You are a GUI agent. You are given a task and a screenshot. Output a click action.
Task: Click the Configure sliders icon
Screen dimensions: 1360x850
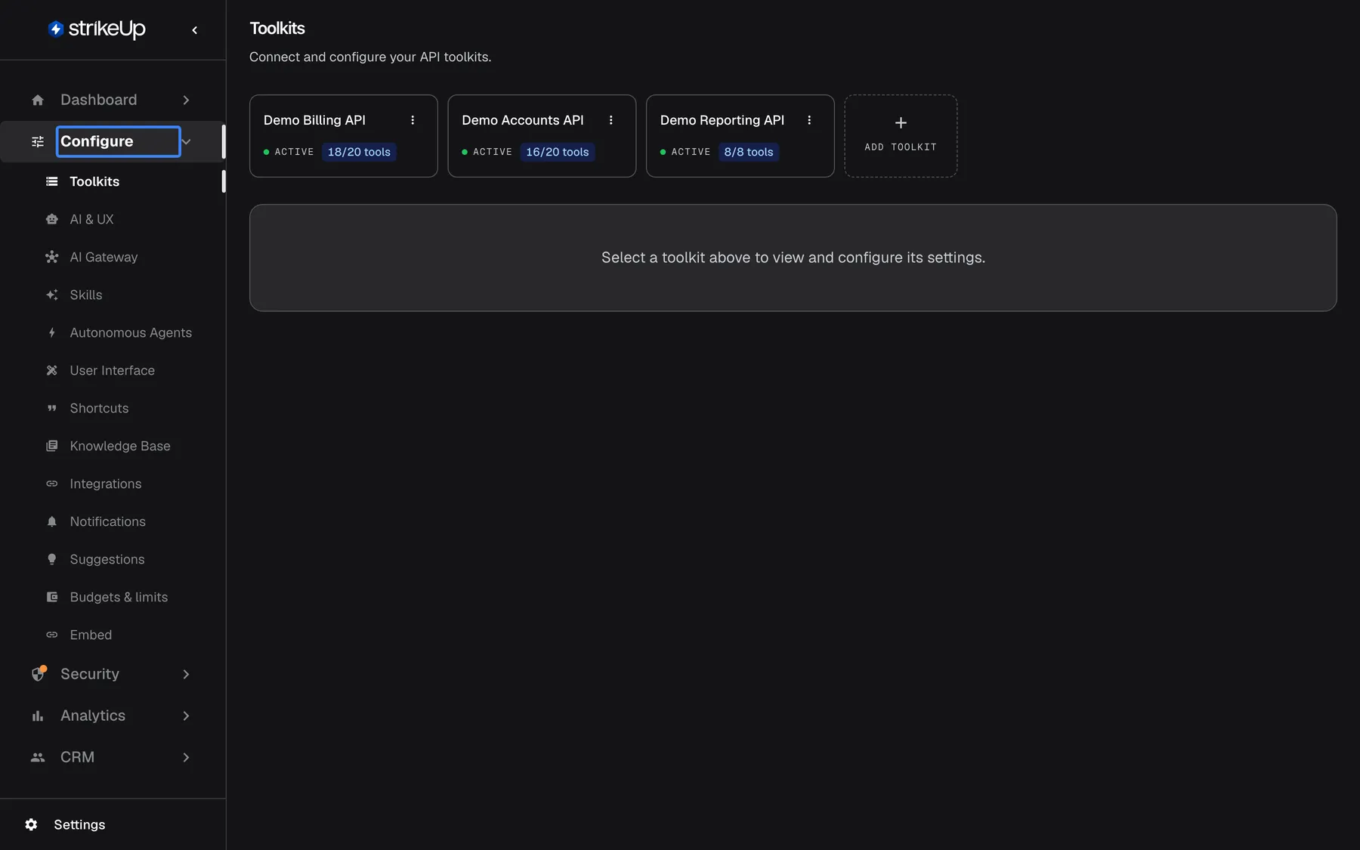[38, 141]
